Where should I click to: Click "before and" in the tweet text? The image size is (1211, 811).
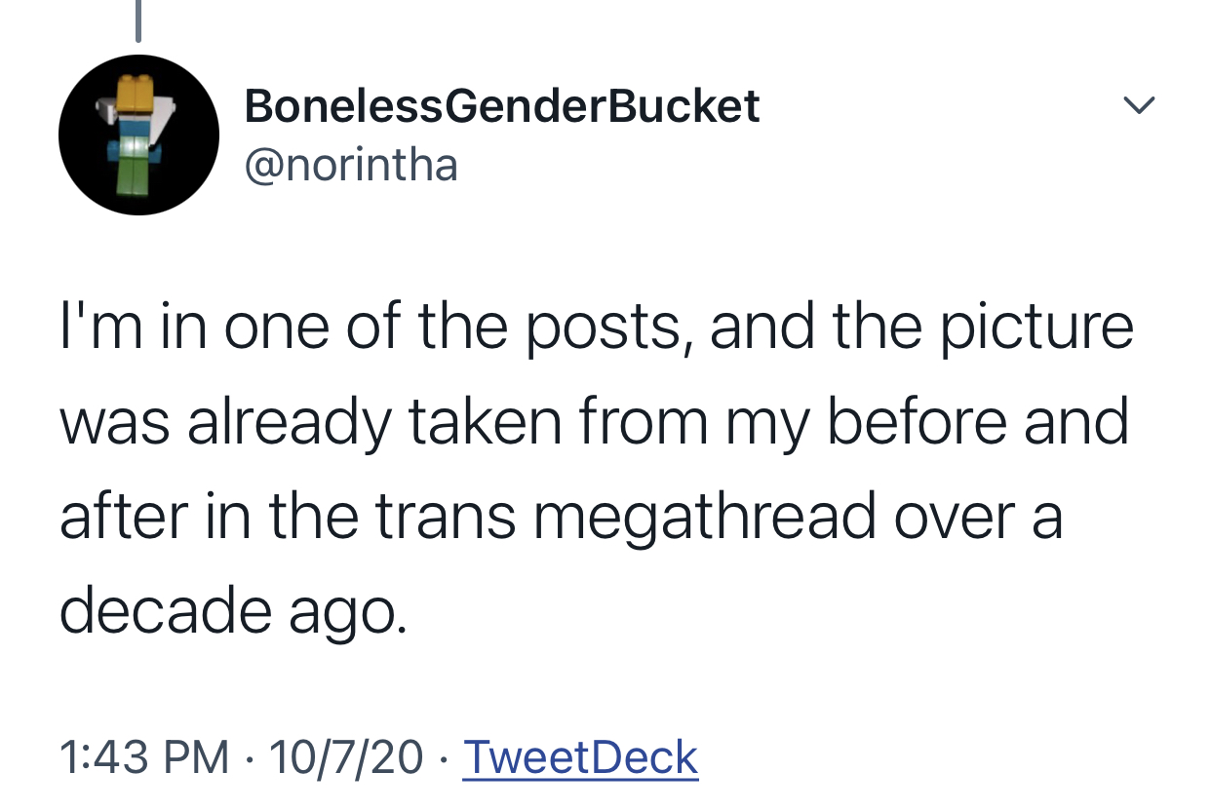pyautogui.click(x=978, y=423)
